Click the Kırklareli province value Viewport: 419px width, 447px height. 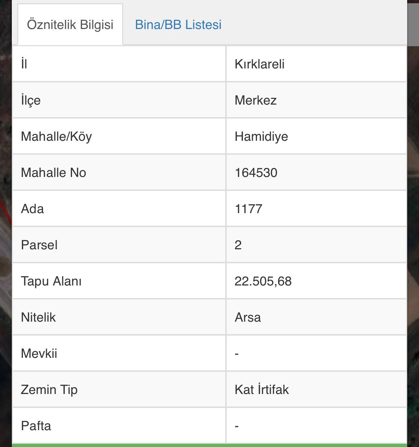pos(259,64)
